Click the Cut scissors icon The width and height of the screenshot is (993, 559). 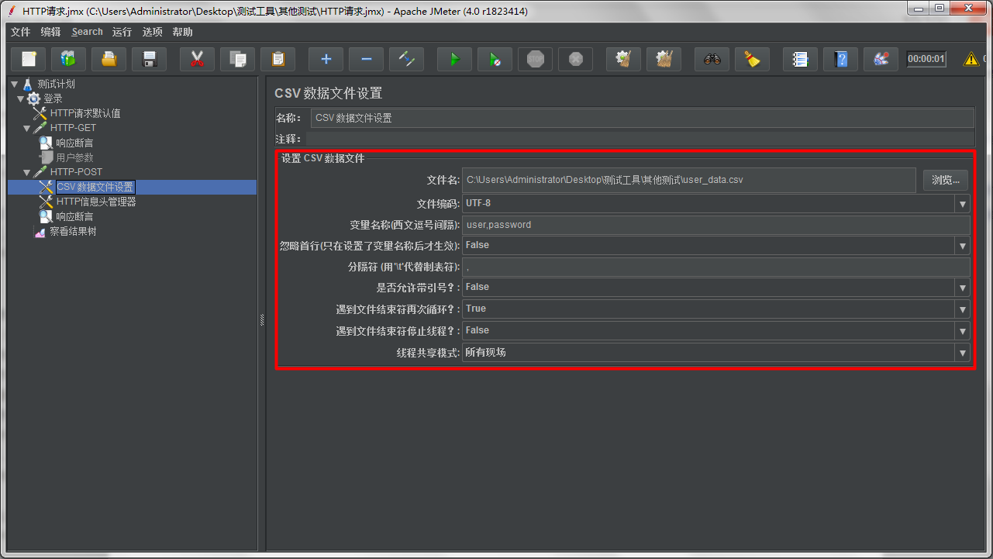198,59
